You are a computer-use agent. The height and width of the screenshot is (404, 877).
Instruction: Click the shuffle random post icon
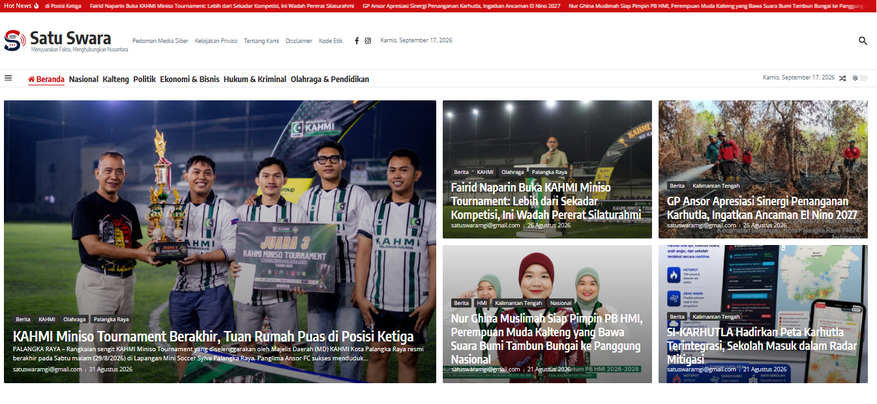click(842, 78)
